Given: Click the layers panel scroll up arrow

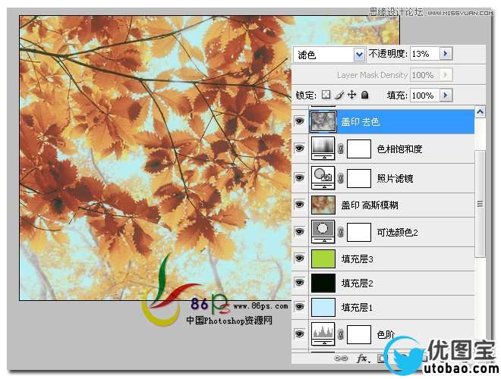Looking at the screenshot, I should click(x=480, y=112).
